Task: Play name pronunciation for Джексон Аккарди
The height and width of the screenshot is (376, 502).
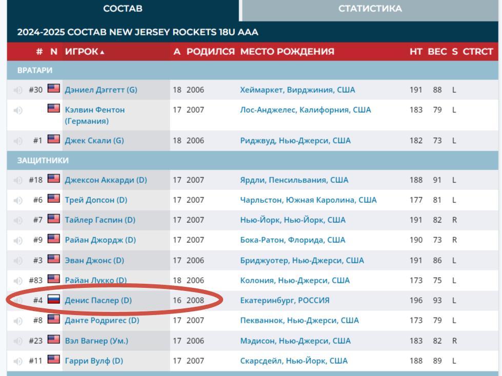Action: point(18,180)
